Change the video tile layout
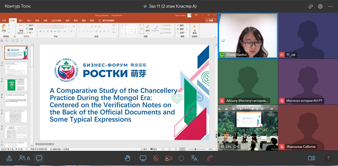Image resolution: width=338 pixels, height=166 pixels. coord(311,159)
